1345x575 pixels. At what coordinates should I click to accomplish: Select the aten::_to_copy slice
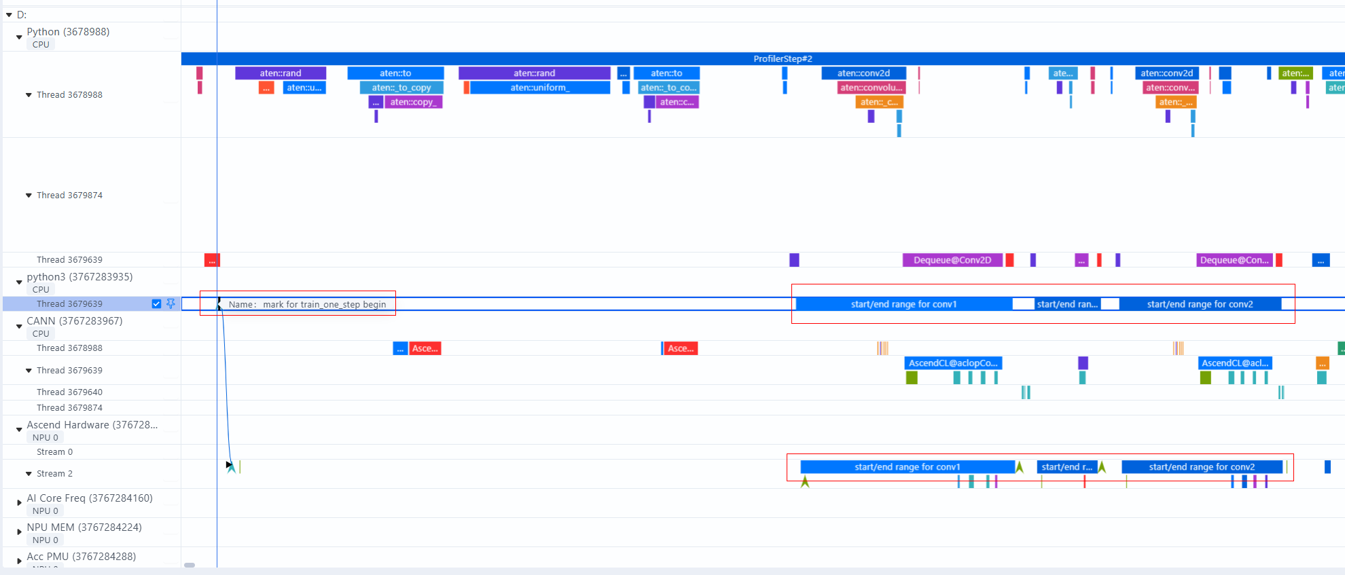(401, 88)
